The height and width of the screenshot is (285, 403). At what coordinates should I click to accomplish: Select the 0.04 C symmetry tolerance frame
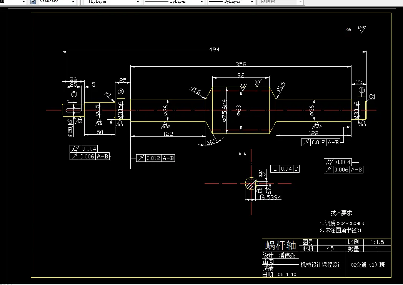(x=285, y=169)
